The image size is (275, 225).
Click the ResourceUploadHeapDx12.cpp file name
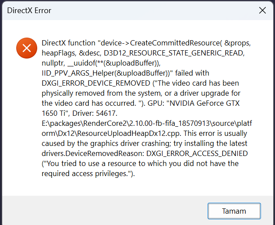click(x=126, y=133)
